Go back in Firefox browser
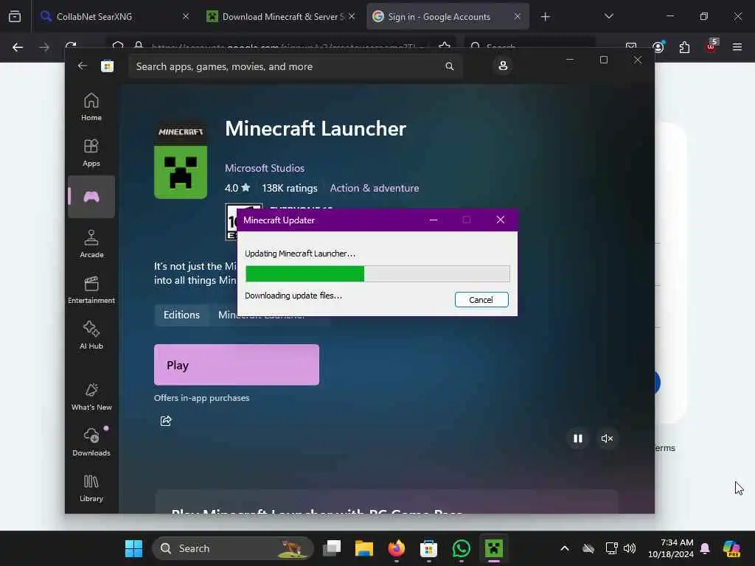This screenshot has width=755, height=566. click(18, 47)
